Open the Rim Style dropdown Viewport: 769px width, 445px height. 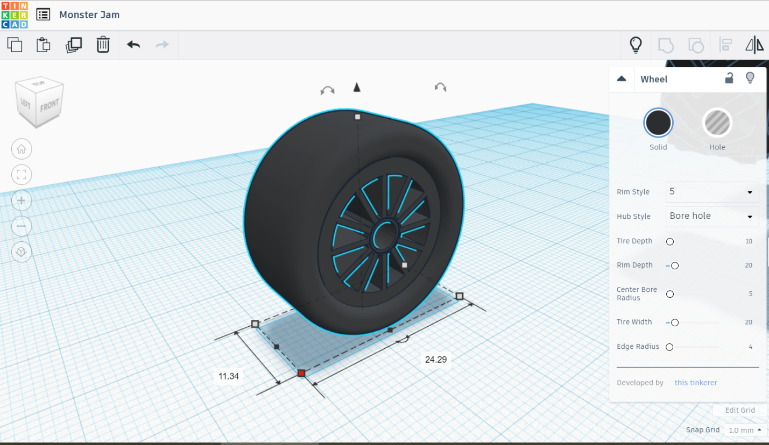coord(712,192)
